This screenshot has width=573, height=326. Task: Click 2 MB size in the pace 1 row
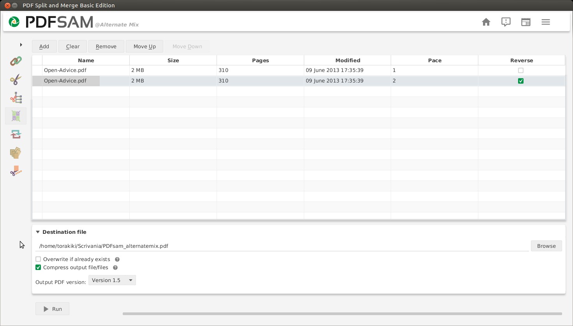pyautogui.click(x=138, y=70)
